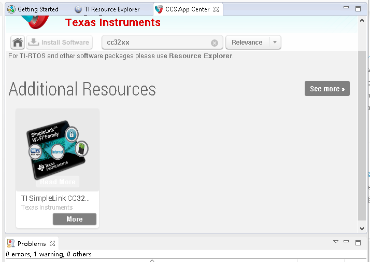Click the CCS App Center tab icon
This screenshot has height=262, width=370.
coord(159,9)
